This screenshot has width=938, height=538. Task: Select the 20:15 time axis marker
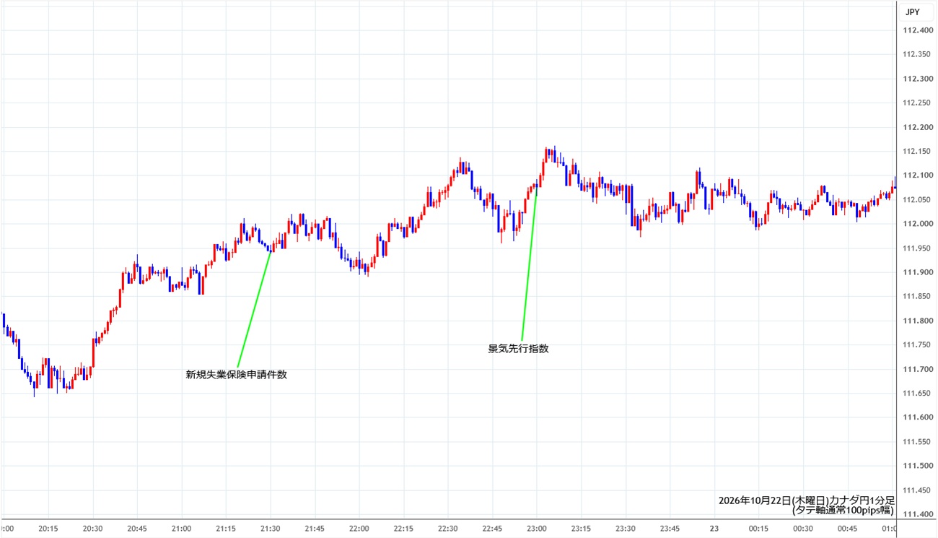(x=48, y=528)
